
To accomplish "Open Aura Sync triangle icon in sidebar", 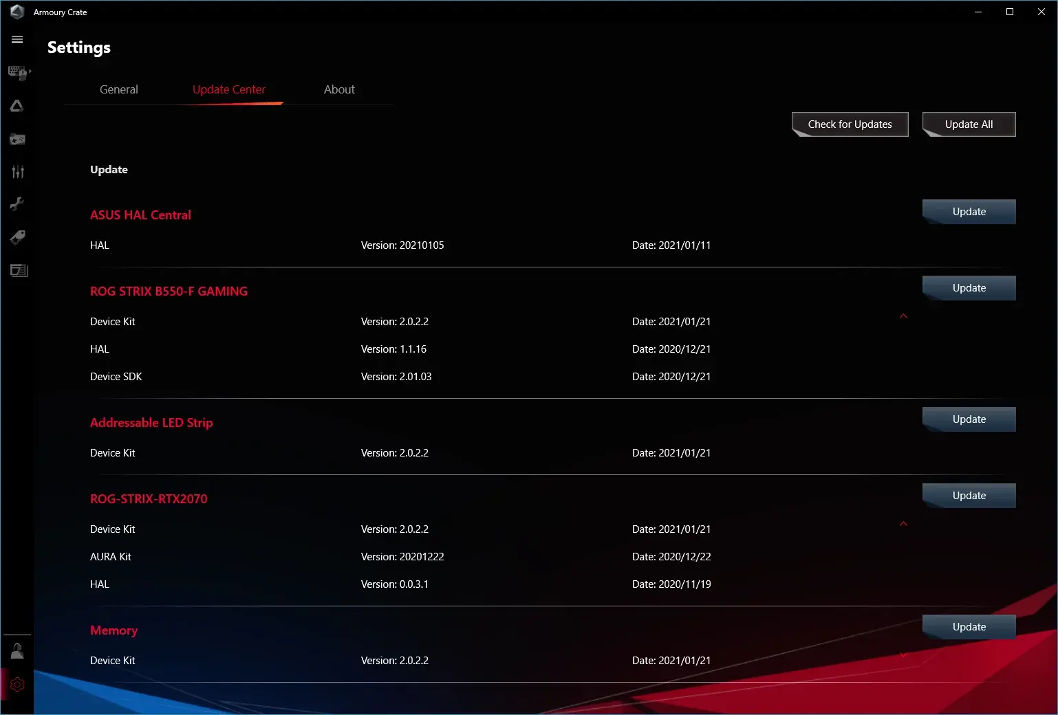I will click(17, 106).
